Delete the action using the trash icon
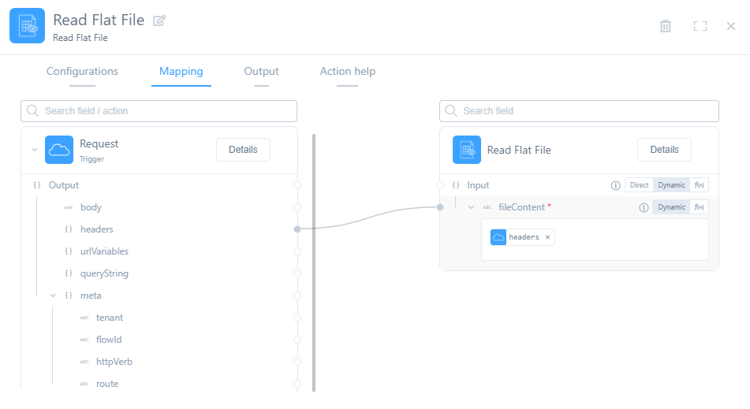 tap(666, 26)
